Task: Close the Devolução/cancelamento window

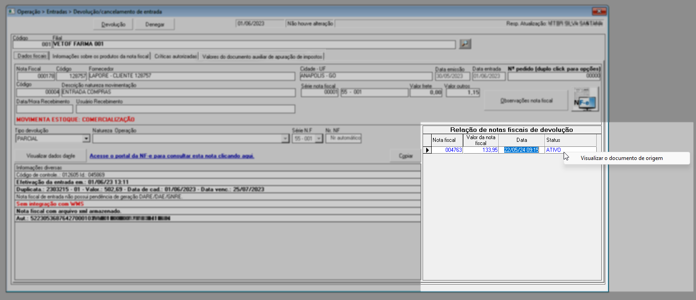Action: pos(599,11)
